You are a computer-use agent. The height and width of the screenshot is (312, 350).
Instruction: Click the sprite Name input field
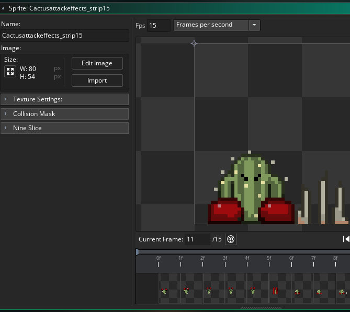point(64,36)
